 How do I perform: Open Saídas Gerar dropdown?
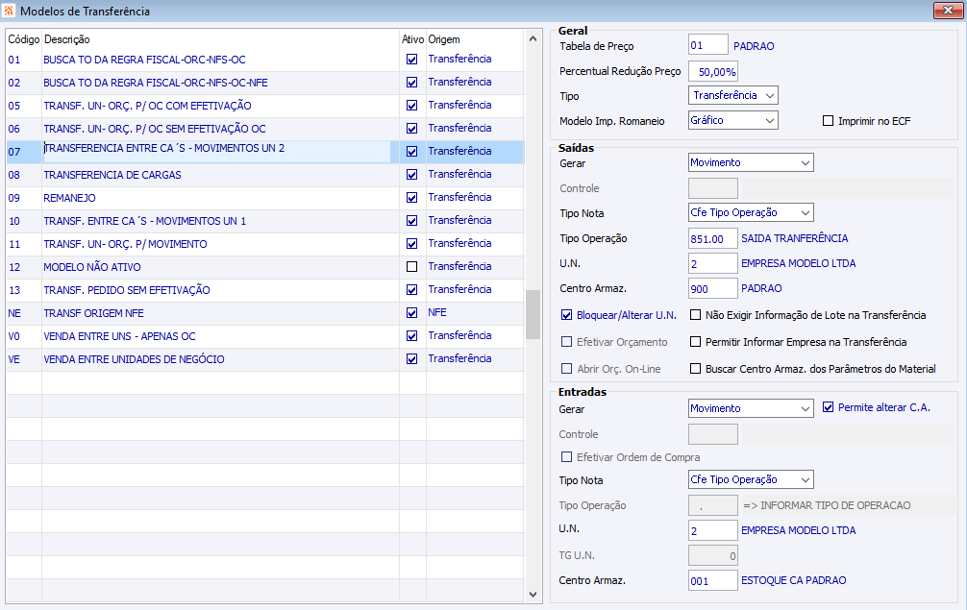[751, 162]
